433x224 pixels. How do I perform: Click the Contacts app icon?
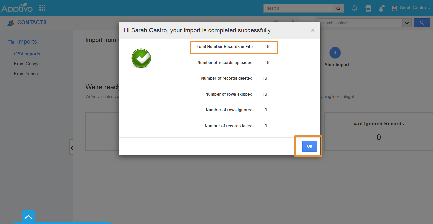click(x=11, y=23)
